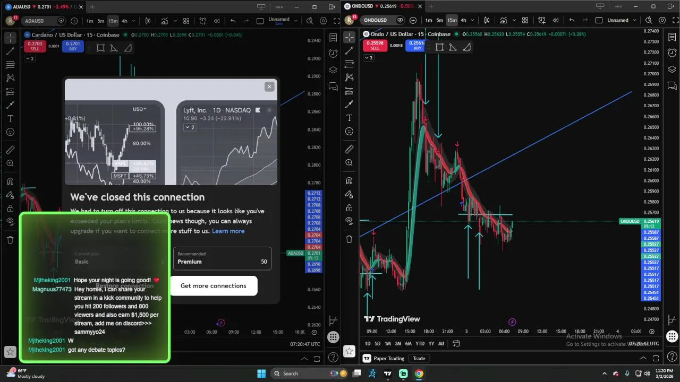The height and width of the screenshot is (382, 680).
Task: Toggle stay-in-drawing-mode pencil lock in ONDOUSD sidebar
Action: (349, 194)
